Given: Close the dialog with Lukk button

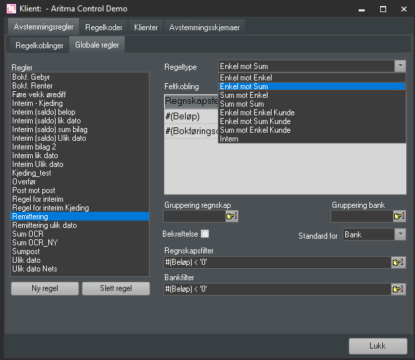Looking at the screenshot, I should coord(377,346).
